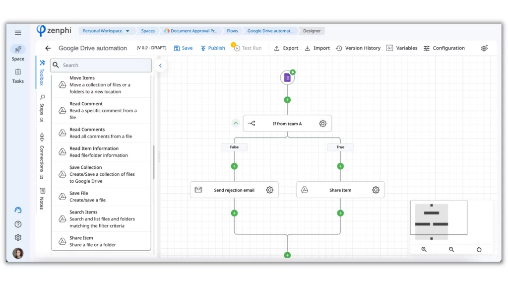Screen dimensions: 508x286
Task: Click the zenphi logo
Action: tap(54, 31)
